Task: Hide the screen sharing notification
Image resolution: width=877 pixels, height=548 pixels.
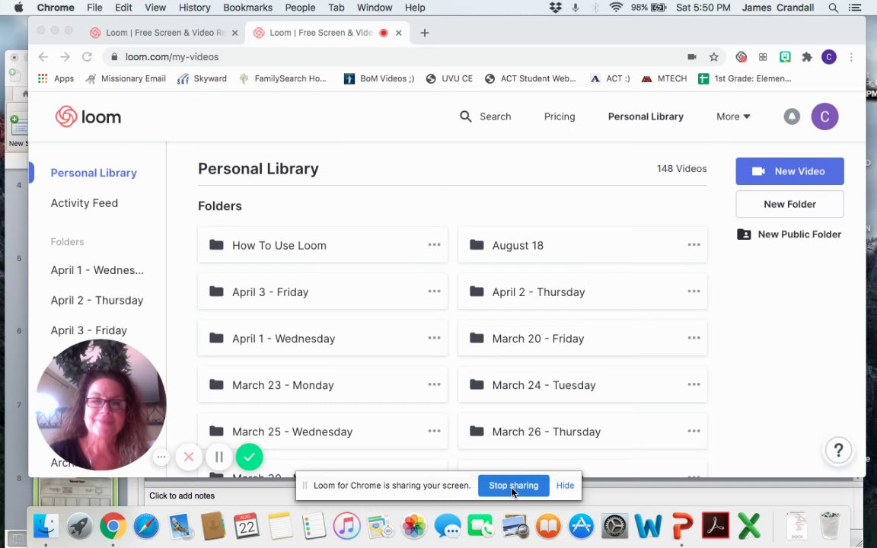Action: (x=565, y=486)
